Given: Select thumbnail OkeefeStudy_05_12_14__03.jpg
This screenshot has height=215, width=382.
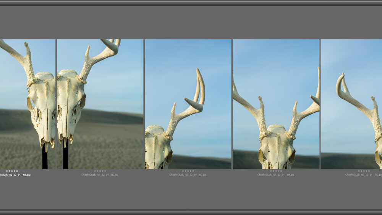Looking at the screenshot, I should (x=188, y=104).
